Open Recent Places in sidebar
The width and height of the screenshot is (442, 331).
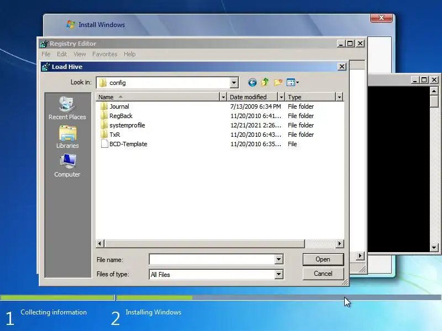tap(67, 108)
